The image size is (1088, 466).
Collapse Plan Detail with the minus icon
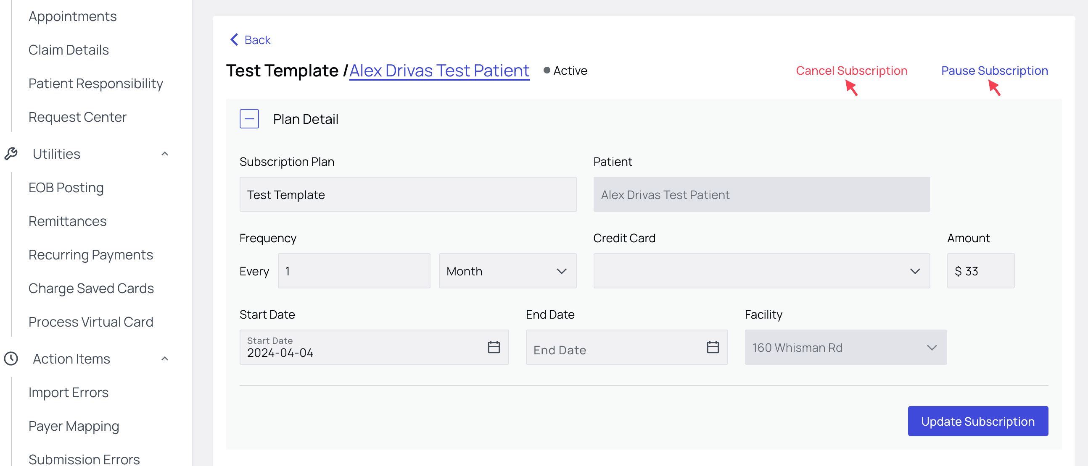click(249, 119)
